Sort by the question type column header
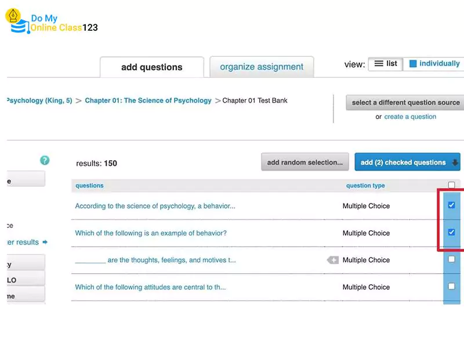 click(x=365, y=186)
